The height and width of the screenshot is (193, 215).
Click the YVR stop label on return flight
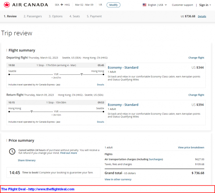point(56,111)
